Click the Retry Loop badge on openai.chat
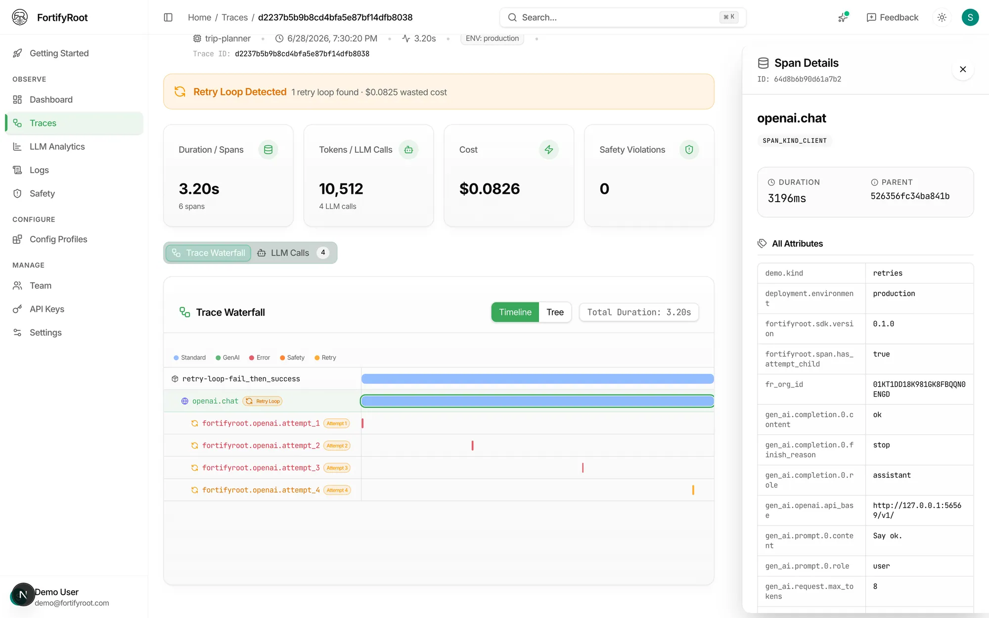 pos(263,401)
